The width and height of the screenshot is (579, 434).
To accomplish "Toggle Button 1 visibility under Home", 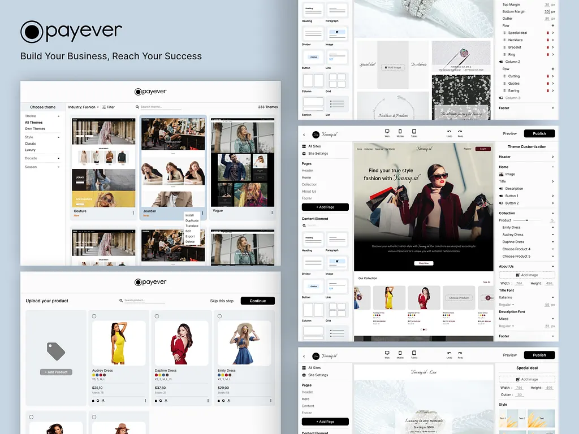I will click(x=502, y=196).
